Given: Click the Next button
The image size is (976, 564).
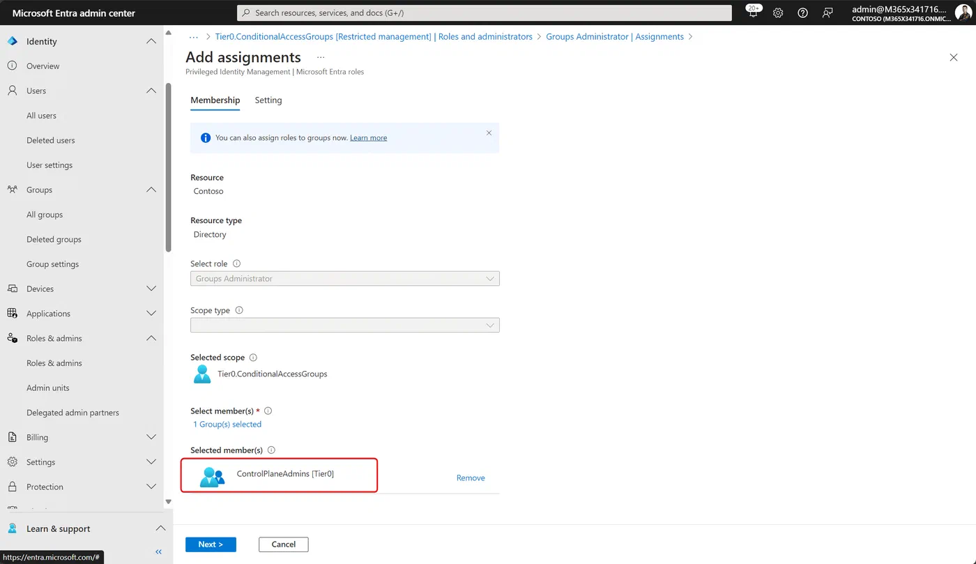Looking at the screenshot, I should 211,544.
